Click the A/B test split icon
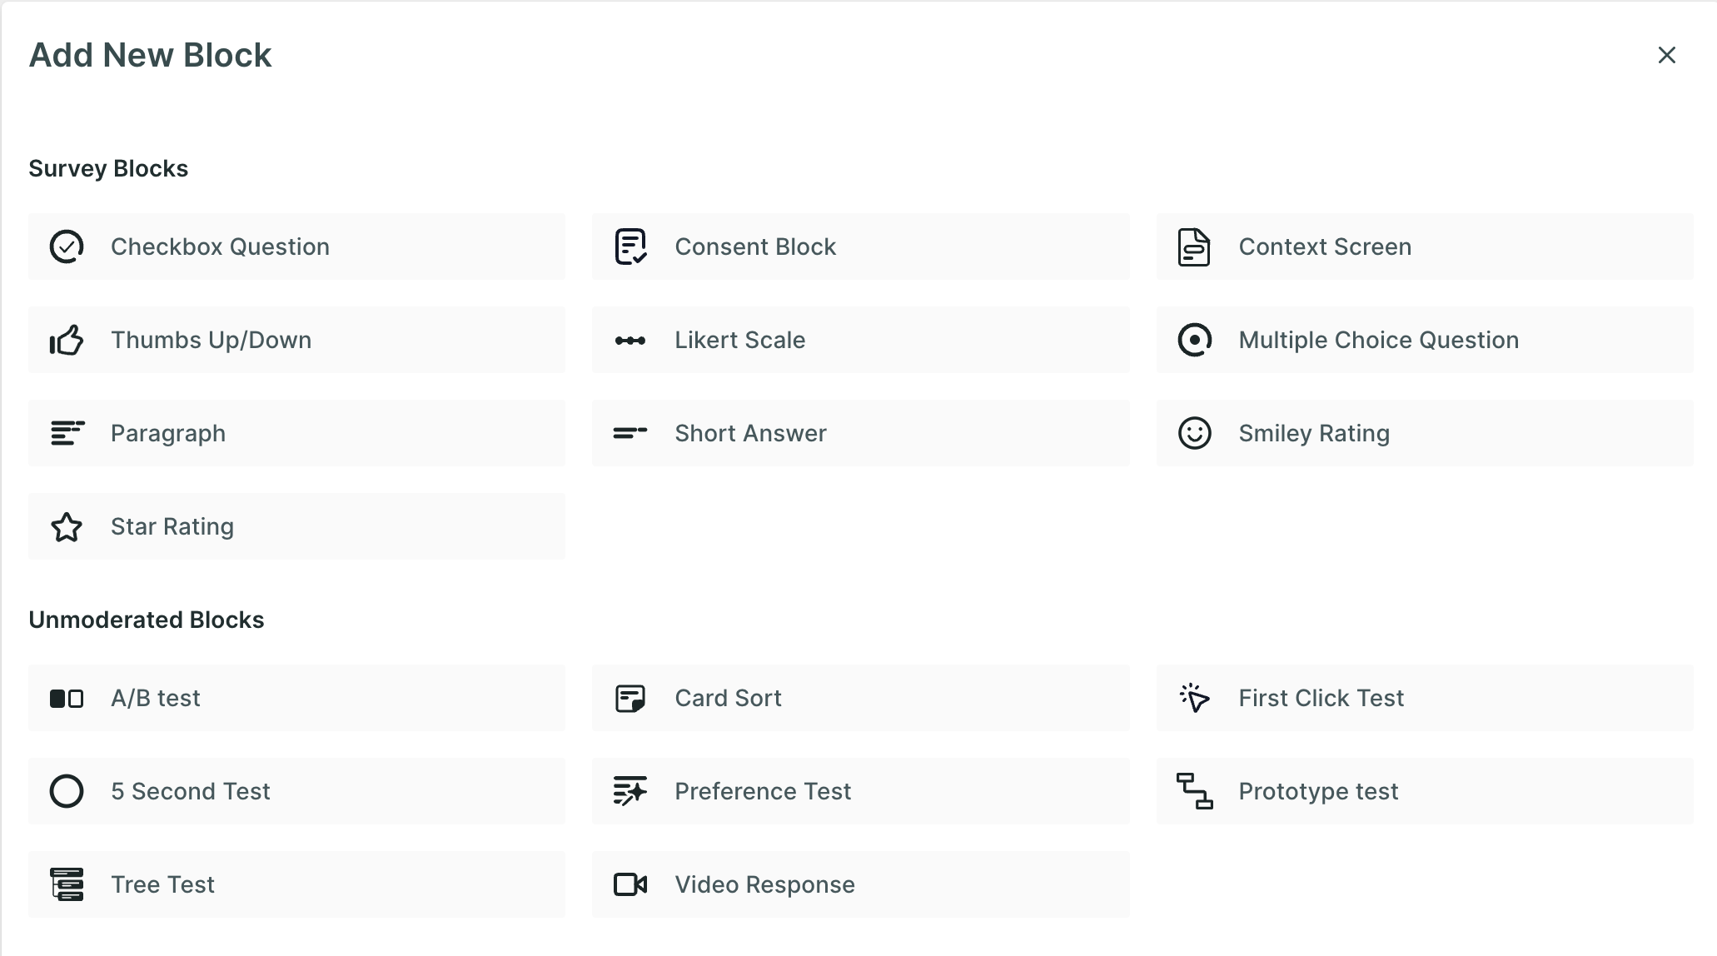The width and height of the screenshot is (1717, 956). pos(67,698)
